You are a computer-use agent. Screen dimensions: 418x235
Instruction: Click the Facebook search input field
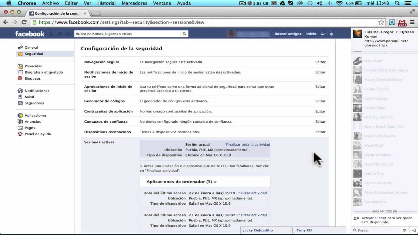click(x=127, y=34)
